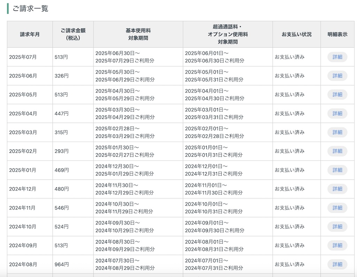This screenshot has width=357, height=277.
Task: Click 513円 amount in 2024年09月 row
Action: point(61,246)
